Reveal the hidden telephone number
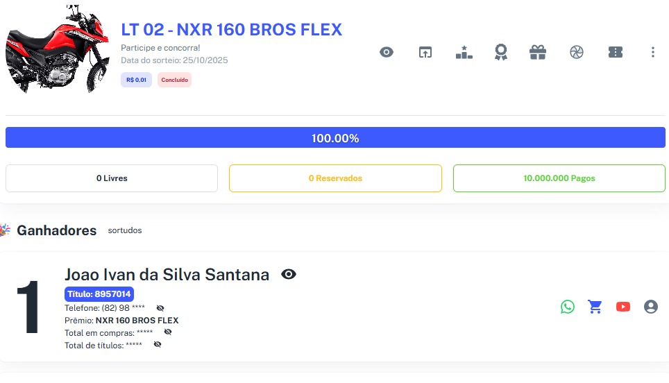The height and width of the screenshot is (383, 669). click(160, 307)
